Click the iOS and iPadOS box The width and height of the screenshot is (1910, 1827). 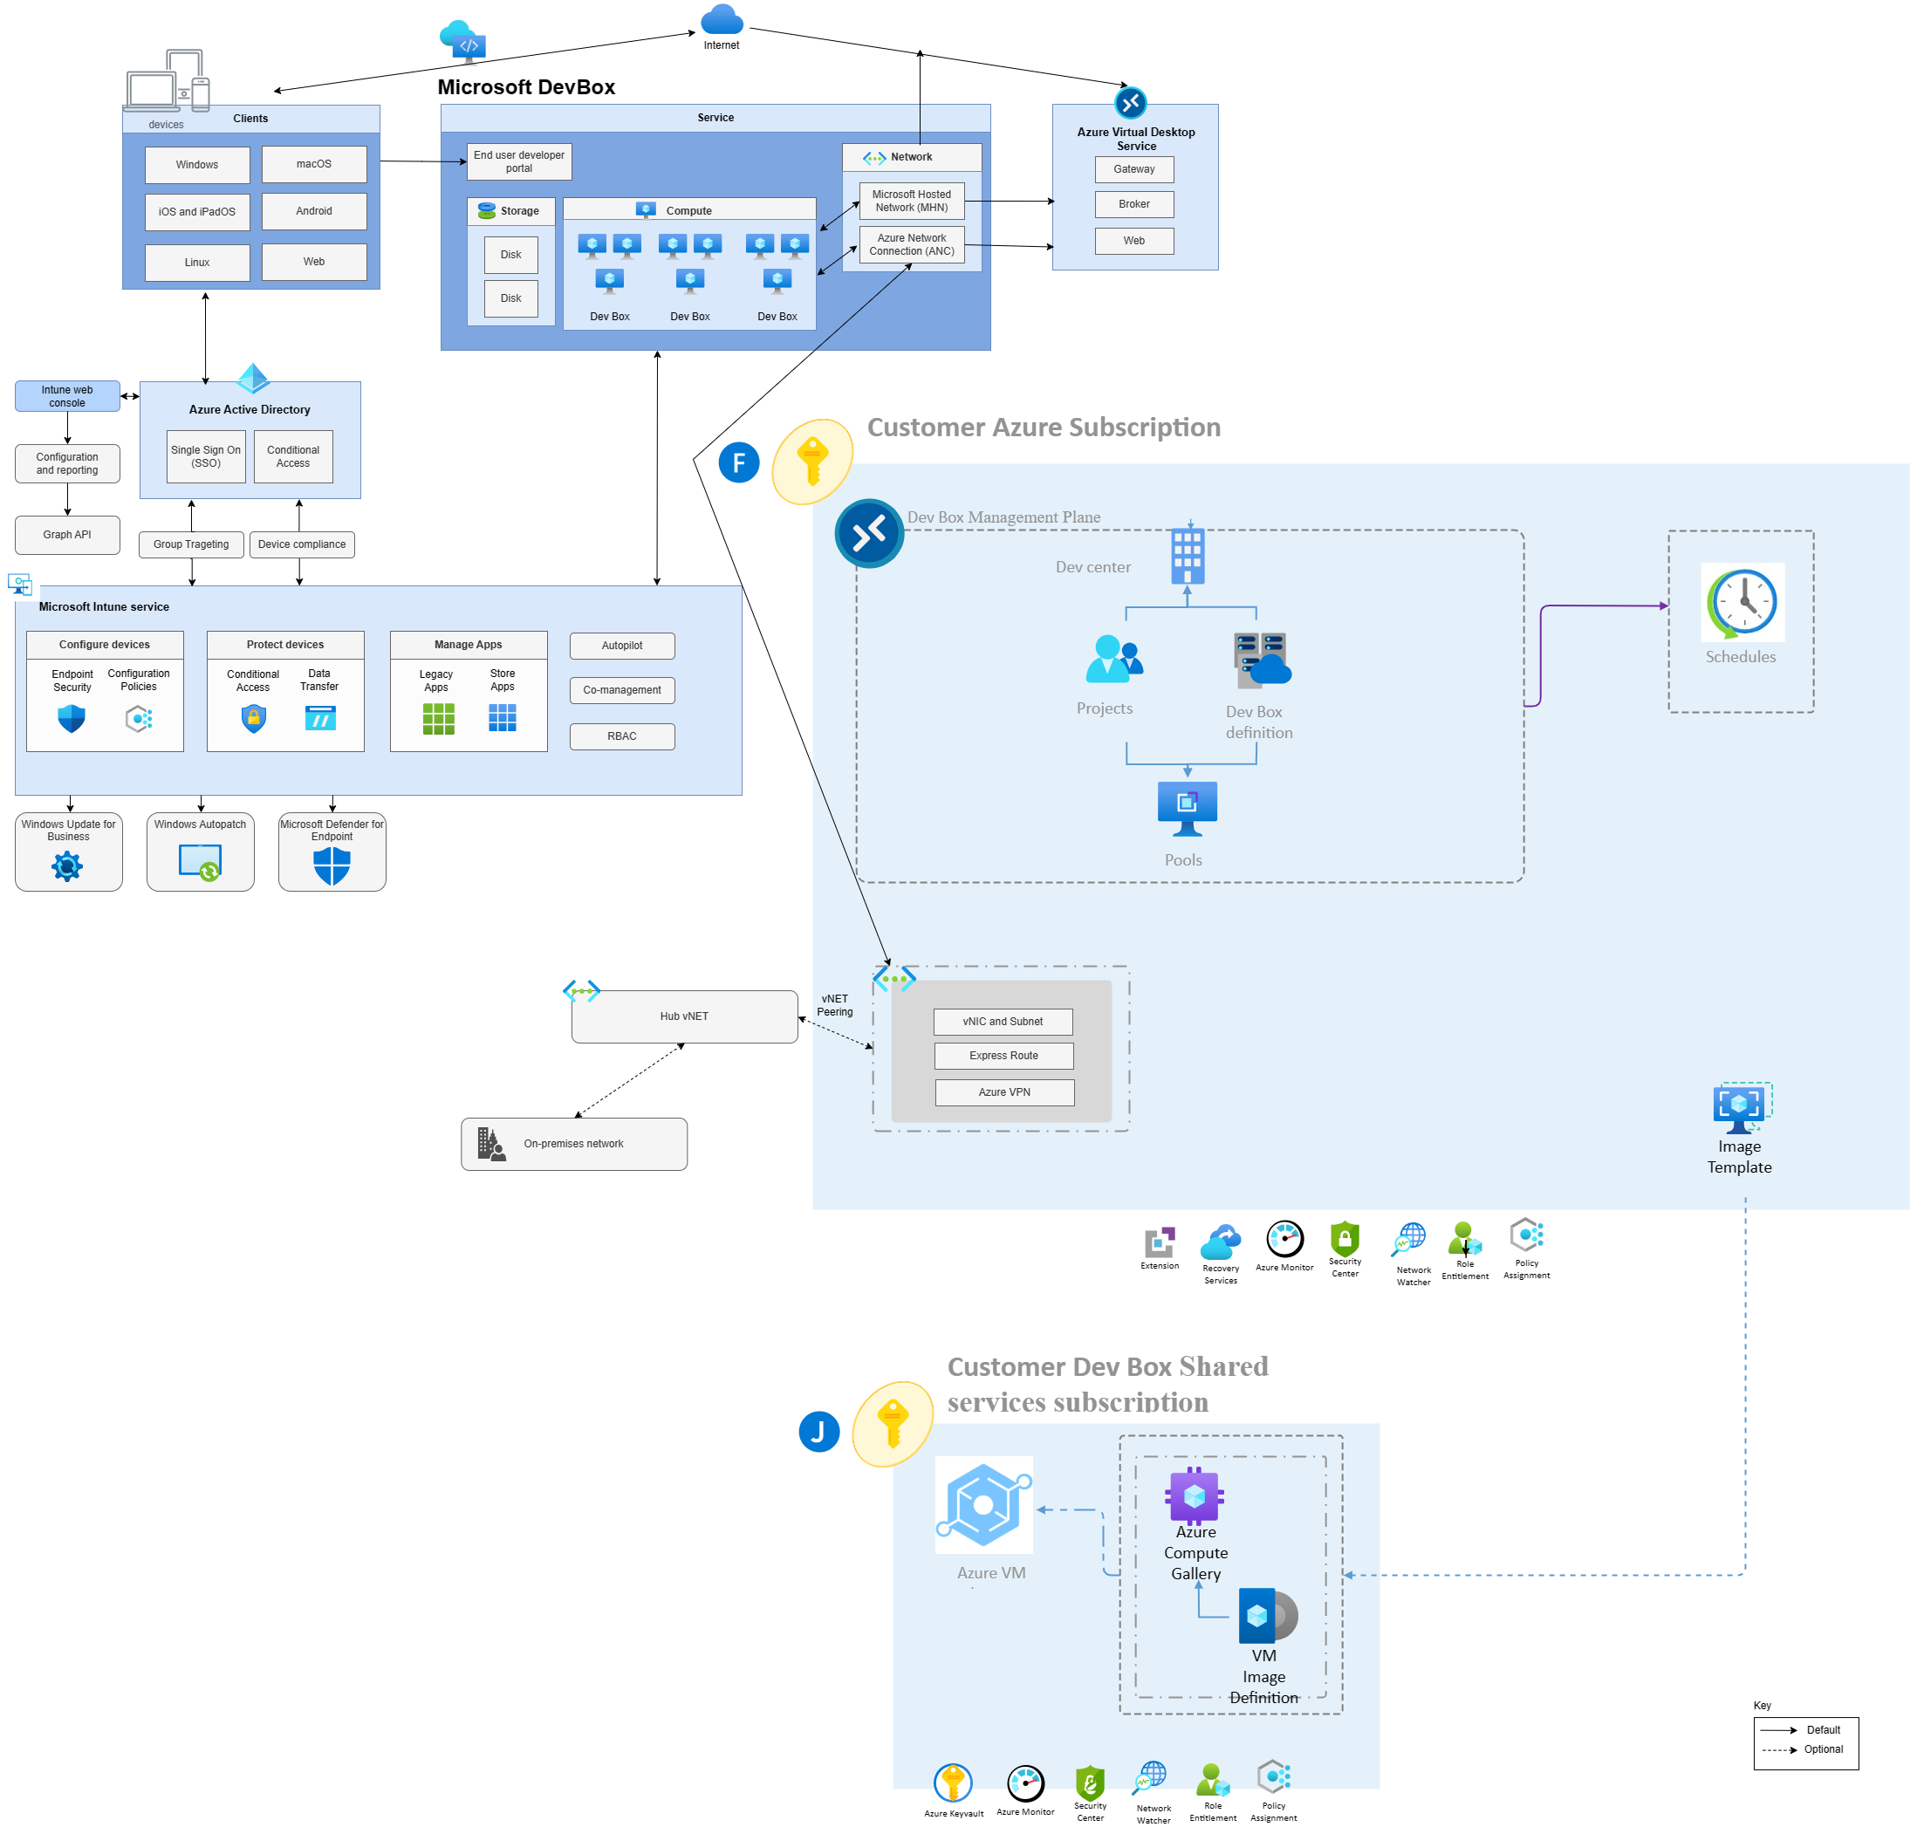(196, 211)
